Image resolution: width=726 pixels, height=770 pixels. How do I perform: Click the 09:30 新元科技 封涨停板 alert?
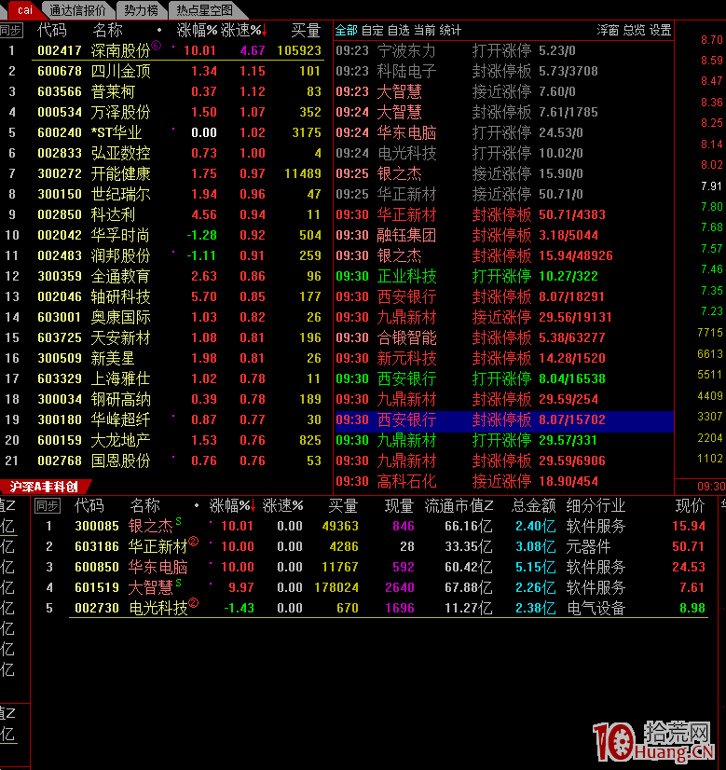504,358
